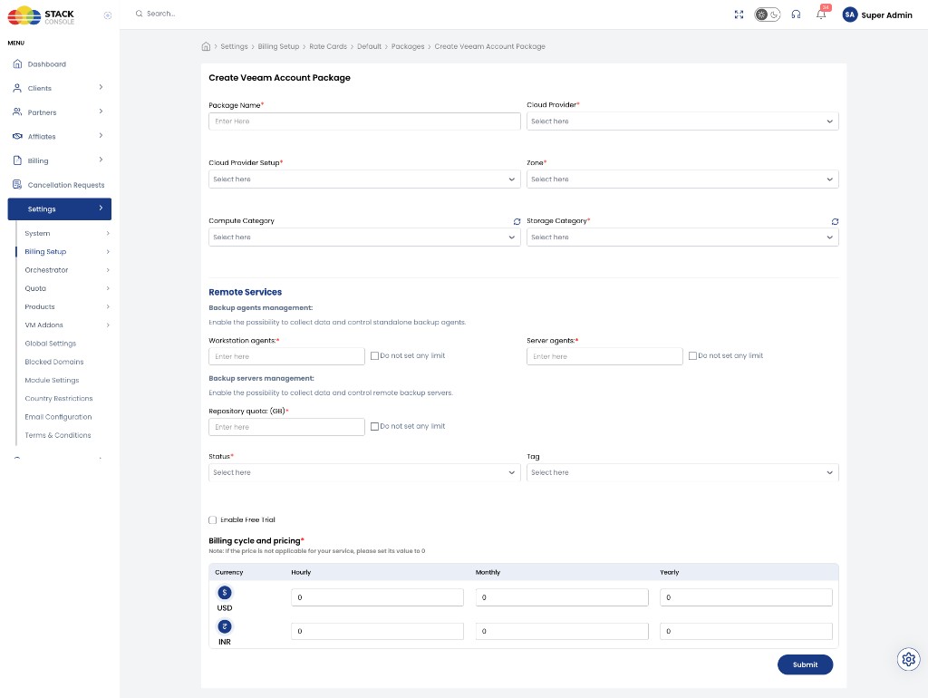The width and height of the screenshot is (928, 698).
Task: Focus the Server agents input field
Action: 604,356
